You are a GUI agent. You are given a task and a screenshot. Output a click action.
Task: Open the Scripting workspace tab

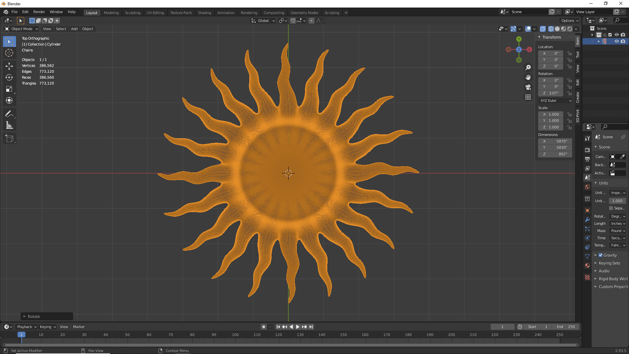[x=332, y=12]
